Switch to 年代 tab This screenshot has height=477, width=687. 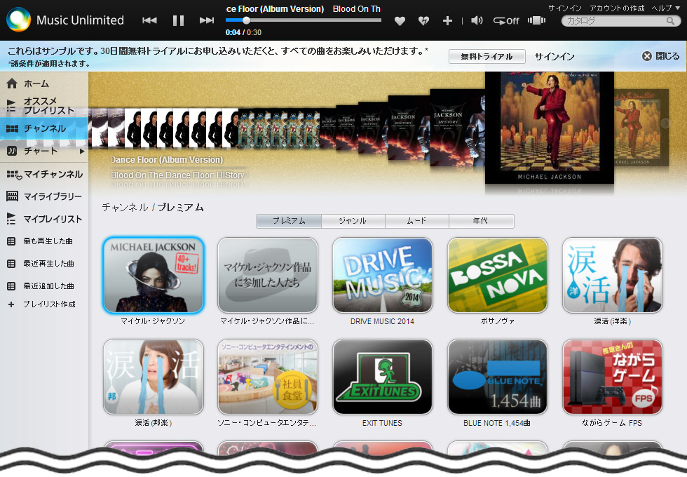point(481,221)
